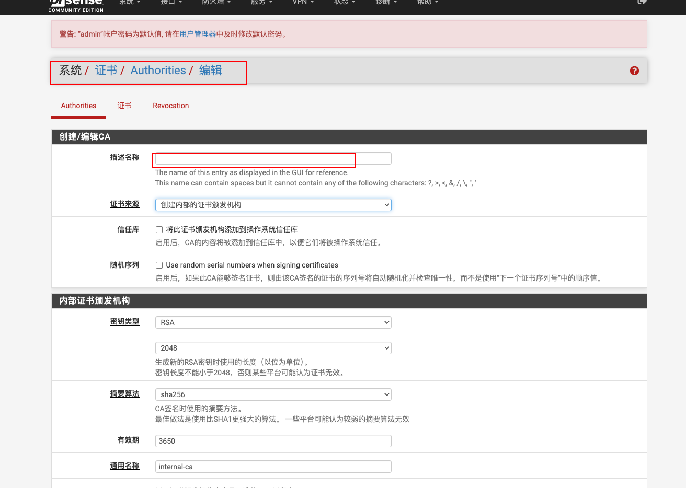
Task: Go to the 证书 breadcrumb link
Action: tap(106, 70)
